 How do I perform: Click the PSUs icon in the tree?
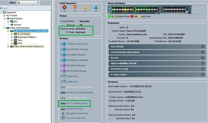pos(15,43)
